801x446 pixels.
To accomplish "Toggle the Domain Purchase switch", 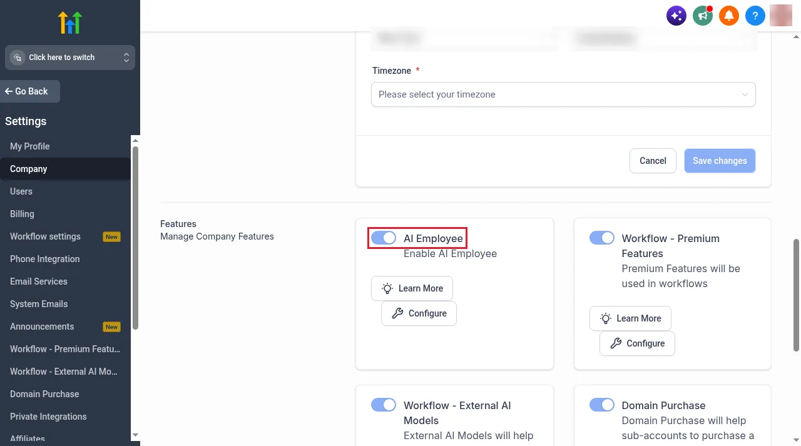I will [602, 405].
